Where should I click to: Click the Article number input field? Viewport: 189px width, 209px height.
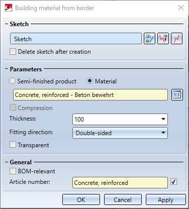(x=120, y=182)
